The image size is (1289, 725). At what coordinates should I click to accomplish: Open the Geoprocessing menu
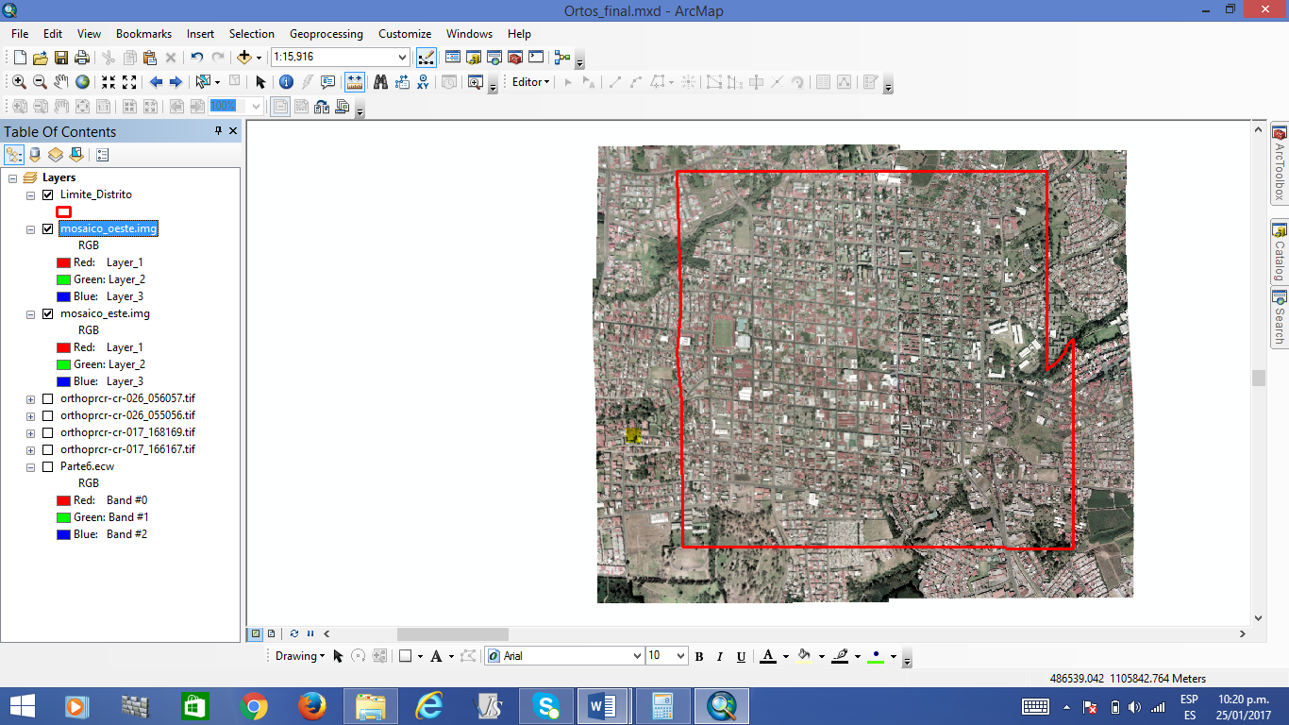[326, 34]
